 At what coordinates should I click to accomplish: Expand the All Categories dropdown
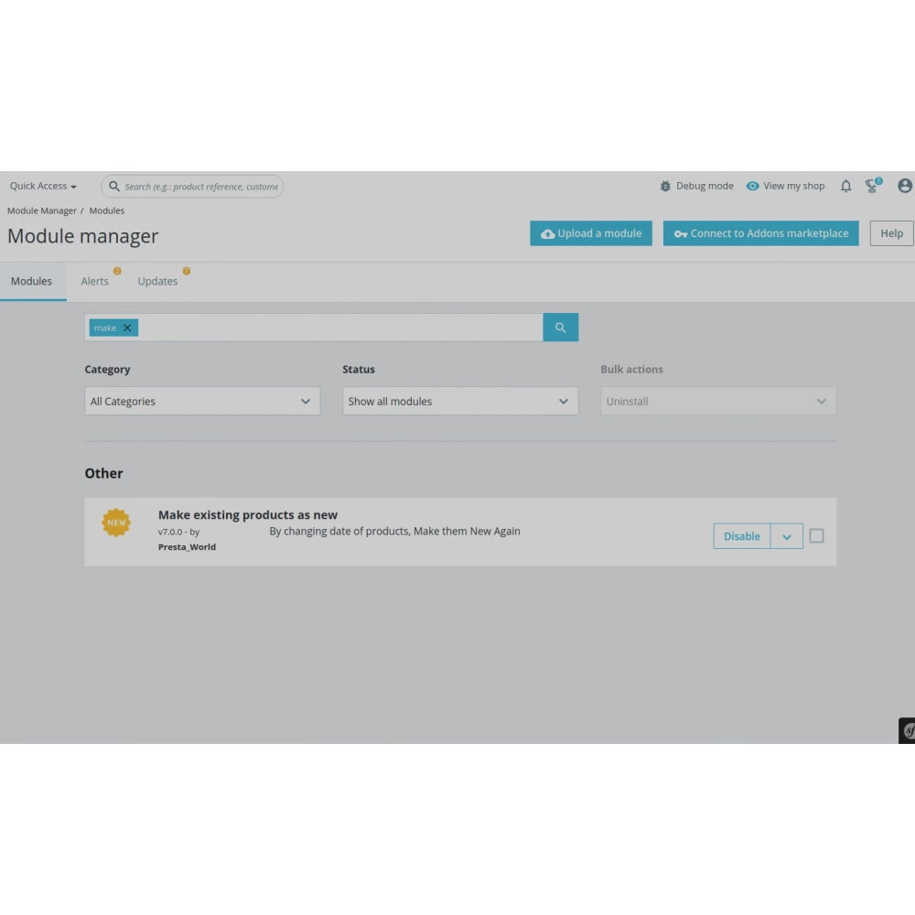point(202,401)
